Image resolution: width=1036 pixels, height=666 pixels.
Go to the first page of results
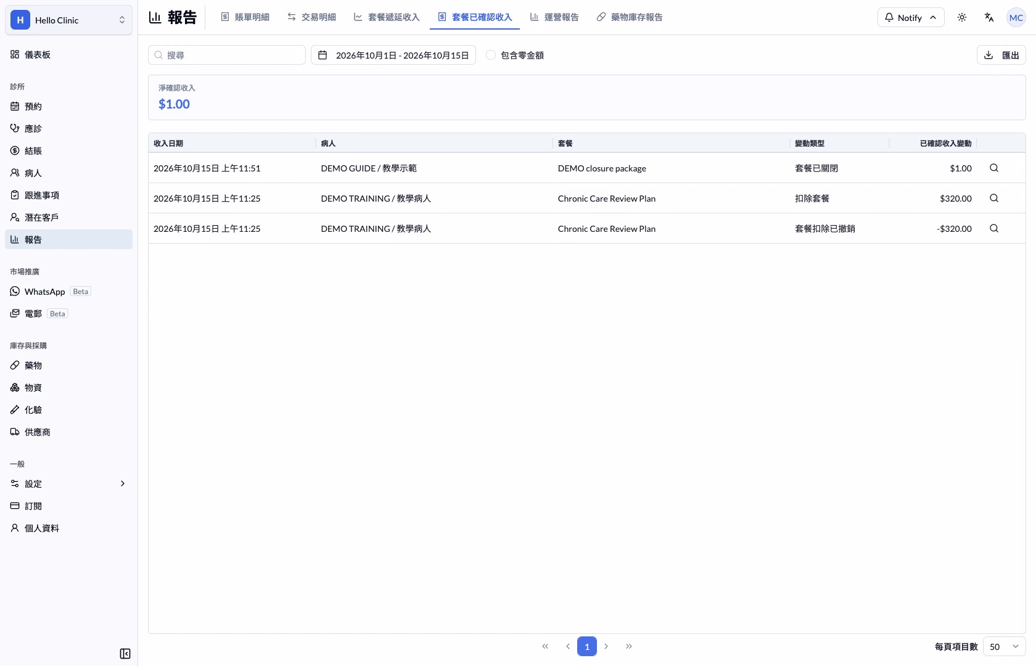pyautogui.click(x=545, y=646)
